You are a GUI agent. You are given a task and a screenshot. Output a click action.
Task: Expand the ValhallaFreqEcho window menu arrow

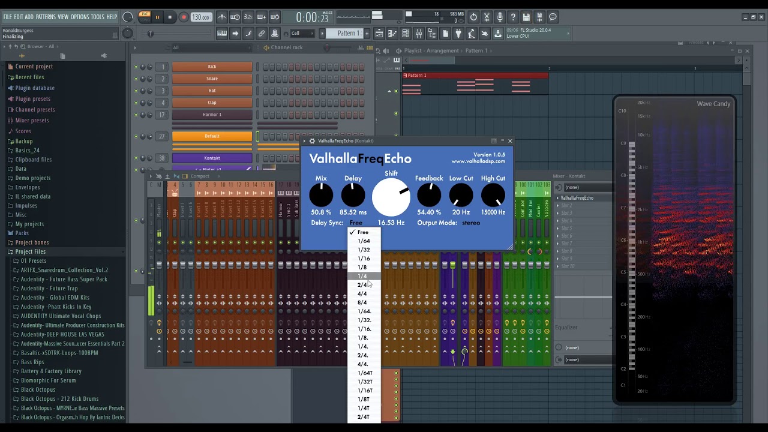[x=305, y=141]
